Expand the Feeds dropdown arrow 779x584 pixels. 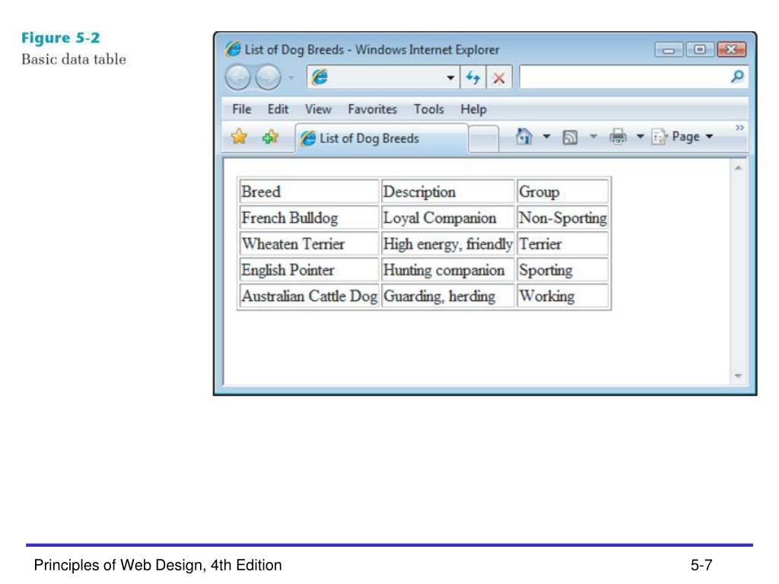593,136
